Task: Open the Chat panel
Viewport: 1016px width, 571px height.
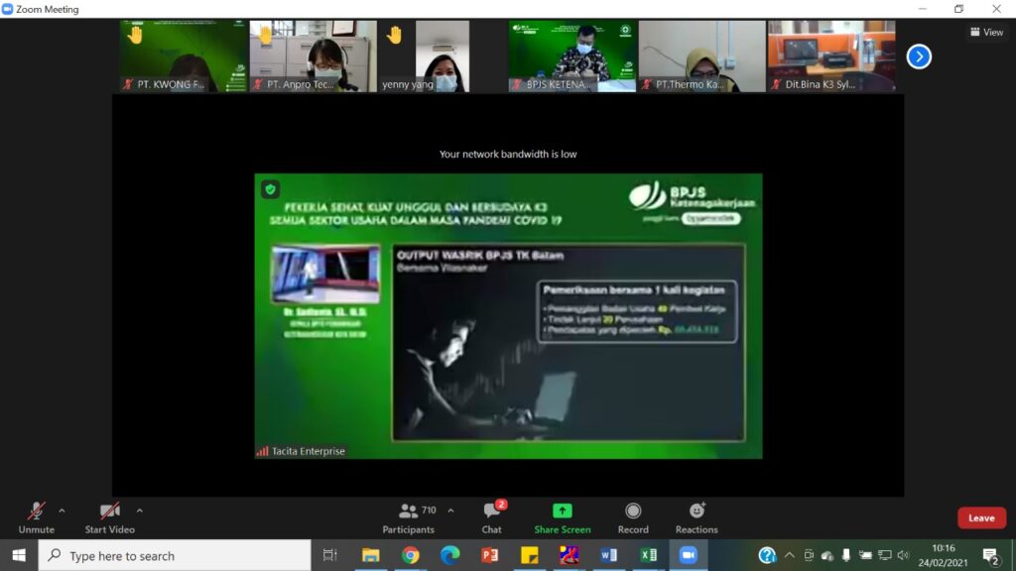Action: coord(492,516)
